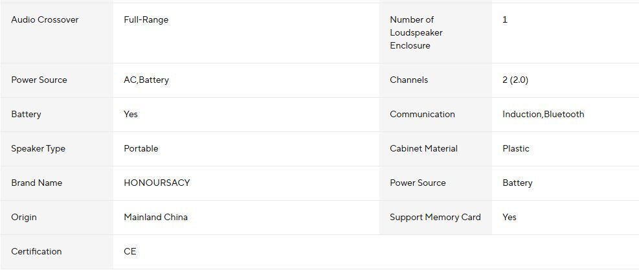Select the CE certification value
The width and height of the screenshot is (639, 270).
pos(129,251)
